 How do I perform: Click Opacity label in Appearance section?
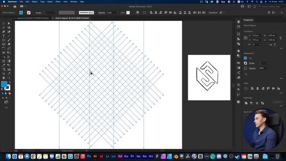tap(252, 68)
